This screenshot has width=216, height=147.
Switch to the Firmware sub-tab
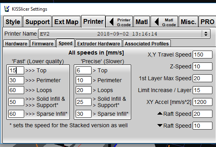(x=43, y=43)
